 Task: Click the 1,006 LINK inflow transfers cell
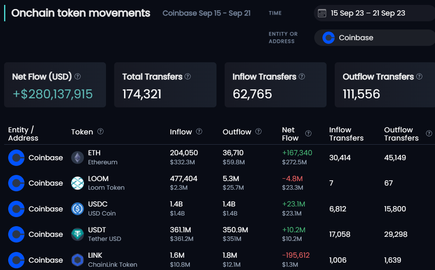(338, 260)
